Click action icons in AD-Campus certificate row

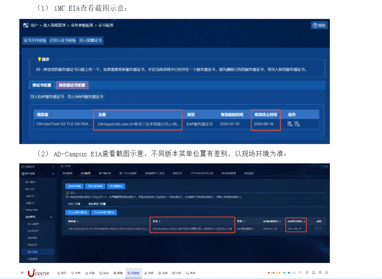(318, 228)
